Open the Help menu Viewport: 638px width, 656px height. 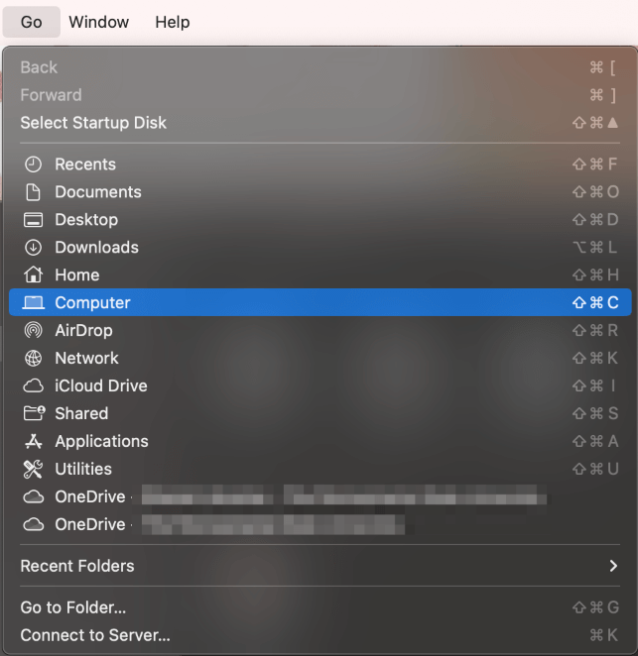tap(173, 22)
